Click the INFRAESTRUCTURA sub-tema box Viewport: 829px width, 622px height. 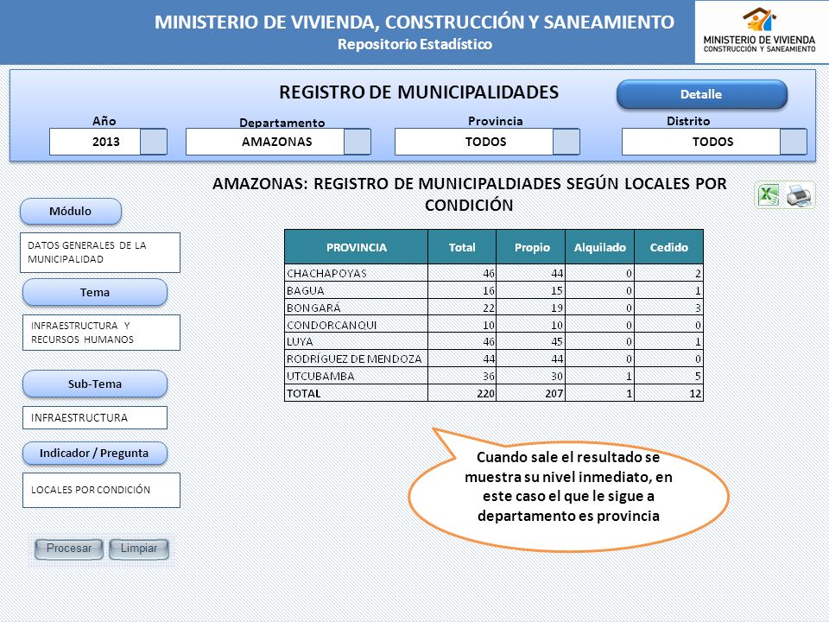[x=95, y=418]
